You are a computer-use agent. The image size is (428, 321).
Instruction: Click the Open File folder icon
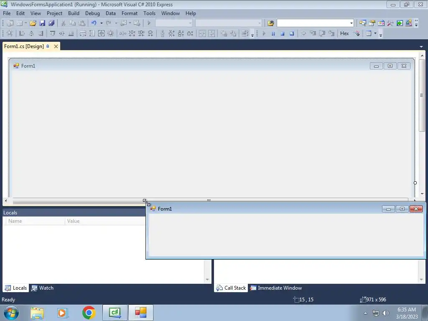[33, 23]
